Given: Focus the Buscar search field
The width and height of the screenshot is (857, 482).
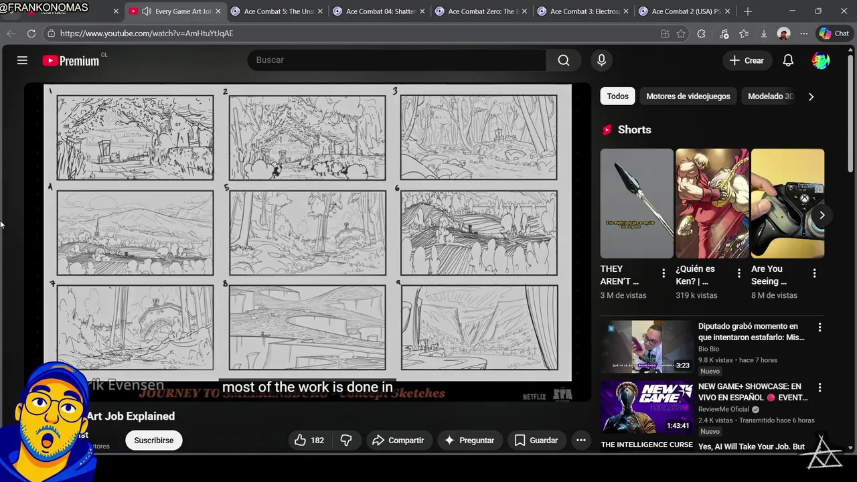Looking at the screenshot, I should click(396, 60).
